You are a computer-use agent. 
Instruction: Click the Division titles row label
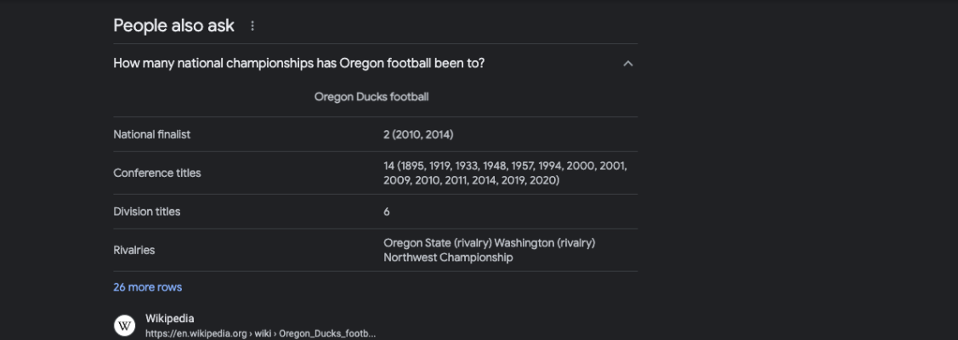(x=146, y=211)
